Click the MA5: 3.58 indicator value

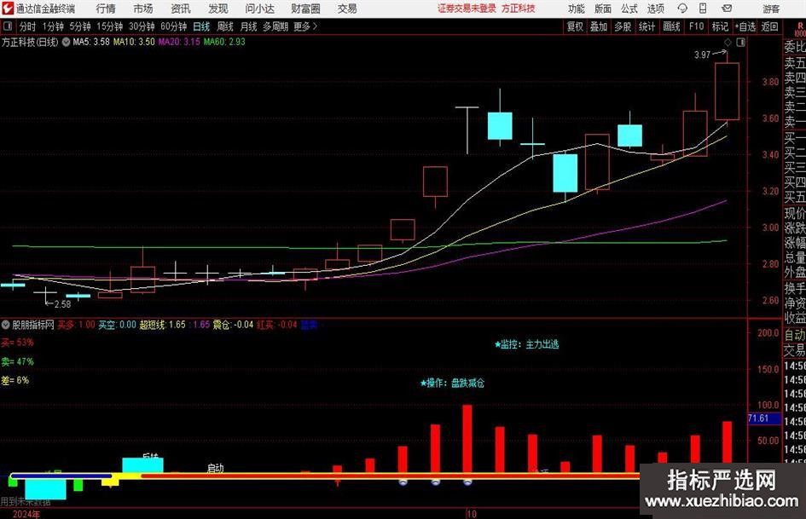click(x=91, y=42)
